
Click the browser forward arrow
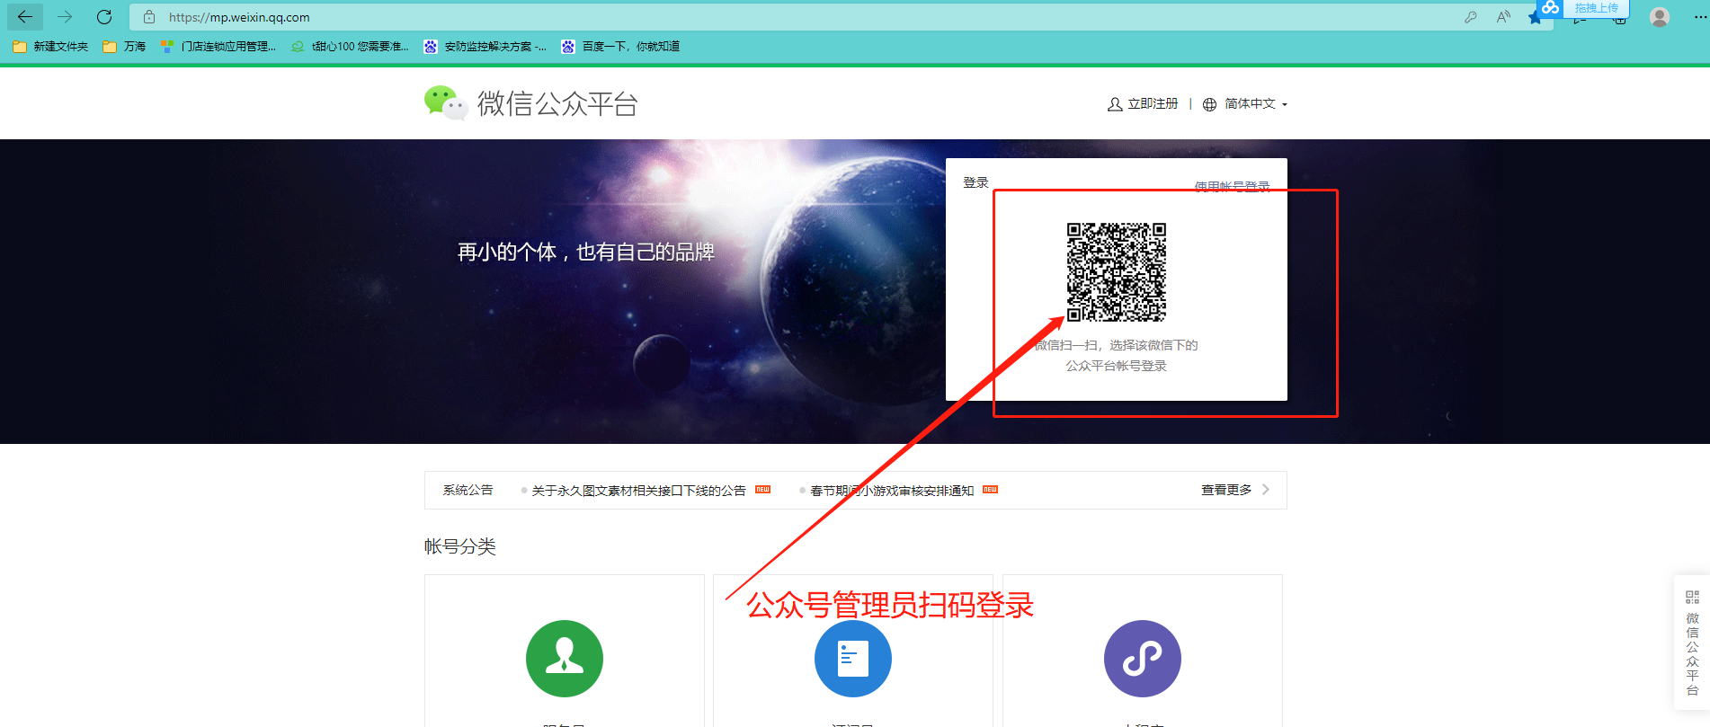point(65,17)
